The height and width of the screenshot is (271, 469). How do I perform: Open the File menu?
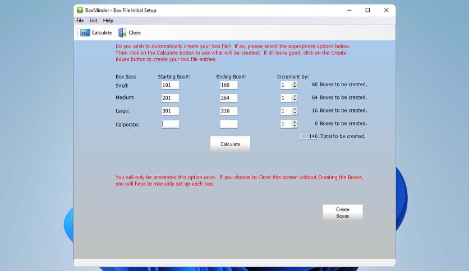pyautogui.click(x=80, y=21)
